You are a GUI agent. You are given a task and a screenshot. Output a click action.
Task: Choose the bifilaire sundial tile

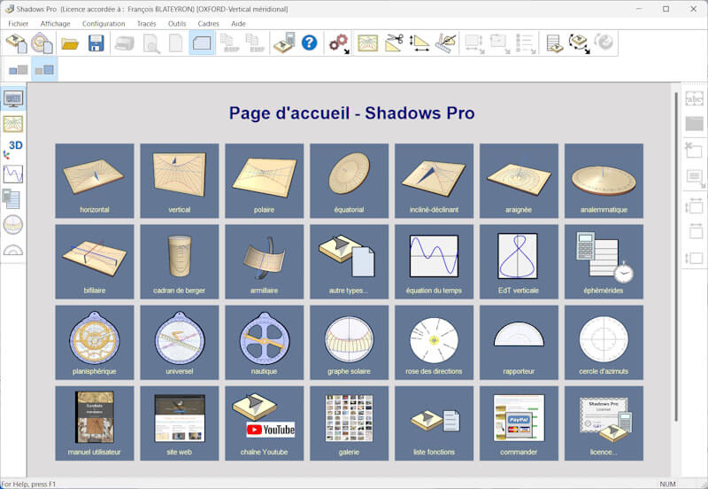tap(95, 261)
